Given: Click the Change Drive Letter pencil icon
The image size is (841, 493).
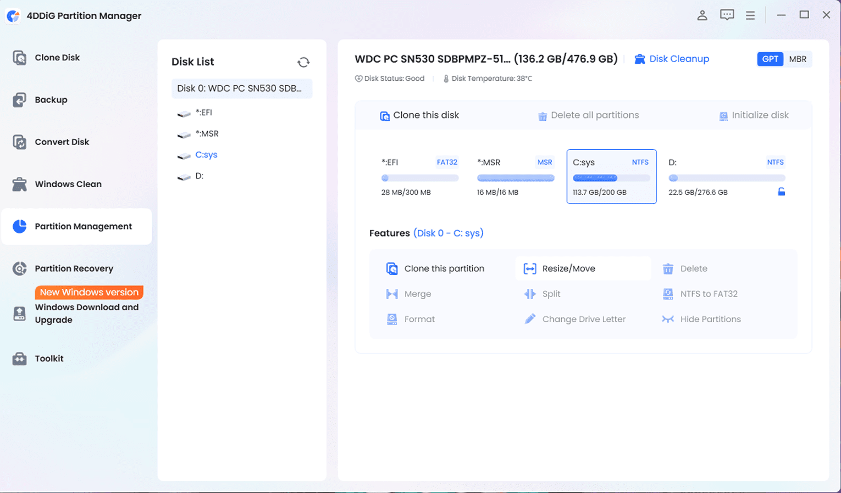Looking at the screenshot, I should [530, 319].
